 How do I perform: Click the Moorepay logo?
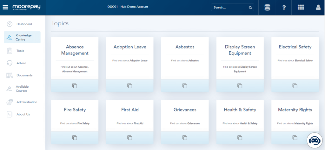coord(26,7)
